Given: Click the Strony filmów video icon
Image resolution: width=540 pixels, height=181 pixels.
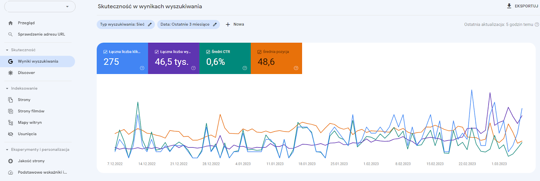Looking at the screenshot, I should (x=10, y=111).
